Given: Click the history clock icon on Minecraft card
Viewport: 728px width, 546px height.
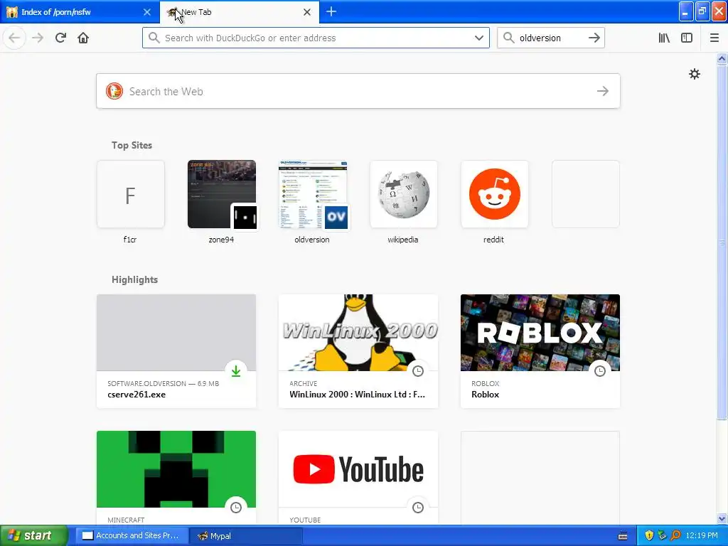Looking at the screenshot, I should pos(236,508).
